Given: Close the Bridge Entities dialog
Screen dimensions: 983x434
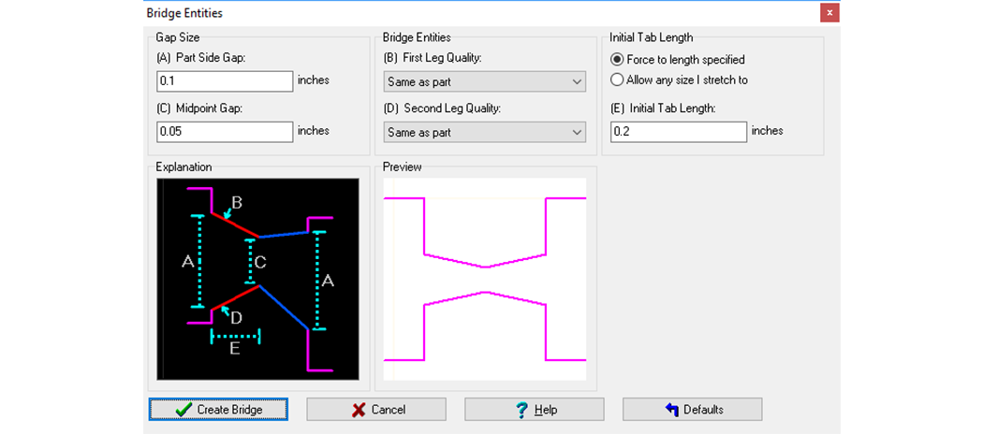Looking at the screenshot, I should pos(829,13).
